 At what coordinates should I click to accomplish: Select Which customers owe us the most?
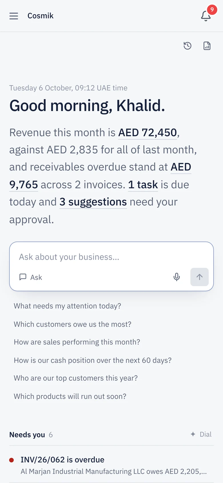point(73,324)
